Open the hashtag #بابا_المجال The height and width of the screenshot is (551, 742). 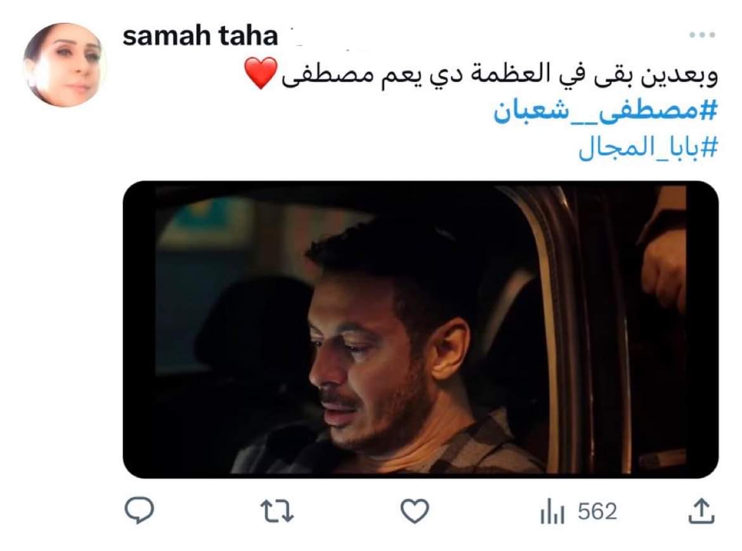point(648,148)
